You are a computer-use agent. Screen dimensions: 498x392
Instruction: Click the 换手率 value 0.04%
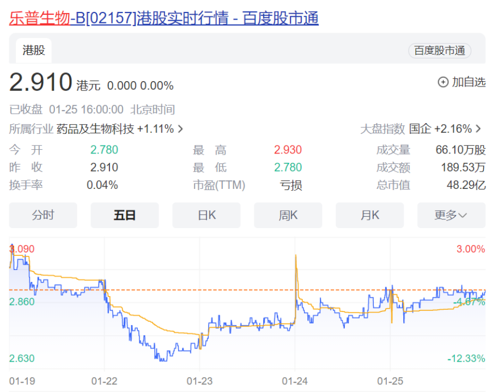tap(102, 185)
